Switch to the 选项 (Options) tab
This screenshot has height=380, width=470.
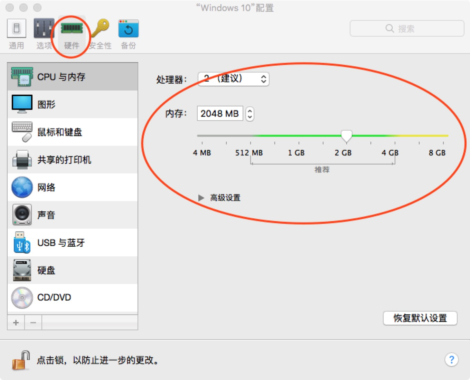click(44, 34)
